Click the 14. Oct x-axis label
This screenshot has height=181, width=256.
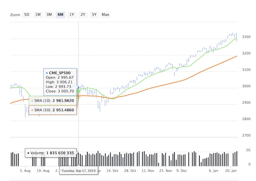click(113, 171)
